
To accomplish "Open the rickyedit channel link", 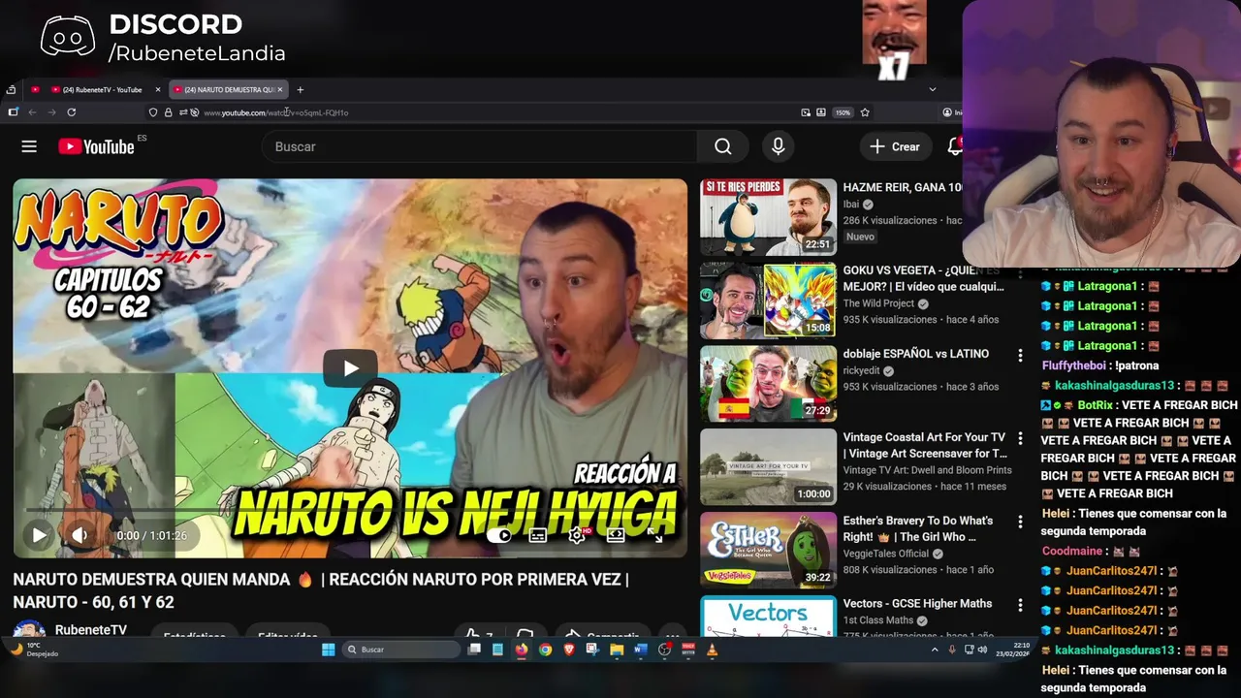I will coord(861,370).
